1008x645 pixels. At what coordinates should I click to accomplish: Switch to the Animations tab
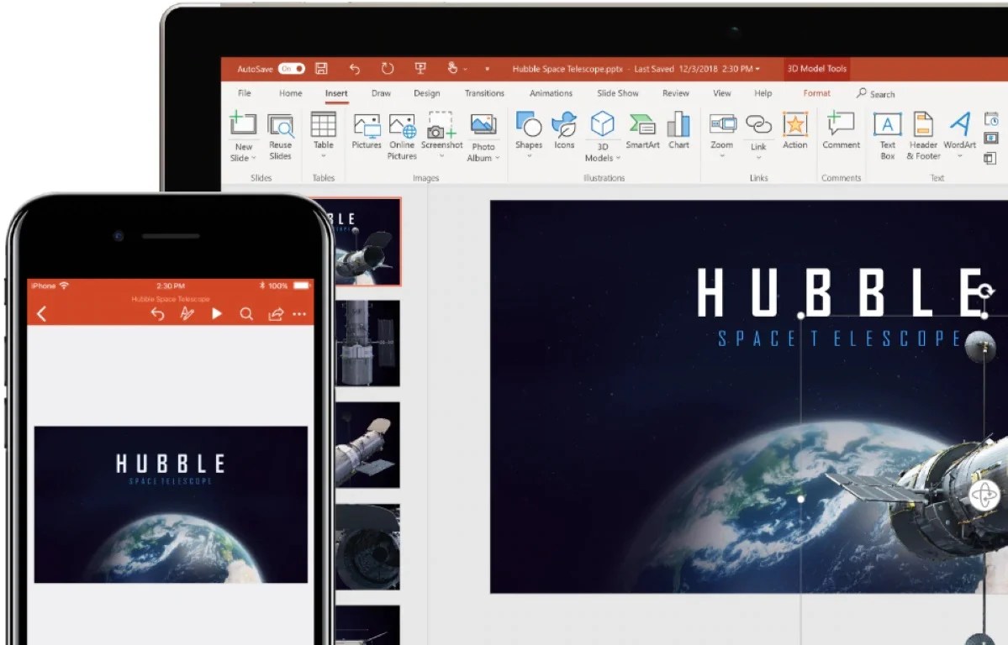pos(551,93)
